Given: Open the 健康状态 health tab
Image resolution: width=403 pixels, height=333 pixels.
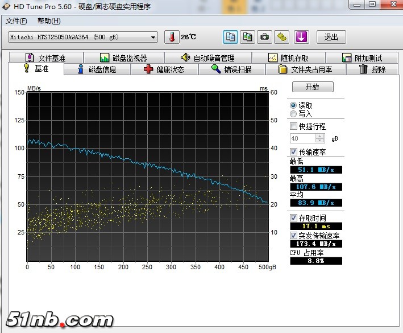Looking at the screenshot, I should pos(164,69).
